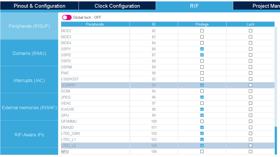Click the Lock column header
Screen dimensions: 280x157
pyautogui.click(x=251, y=24)
